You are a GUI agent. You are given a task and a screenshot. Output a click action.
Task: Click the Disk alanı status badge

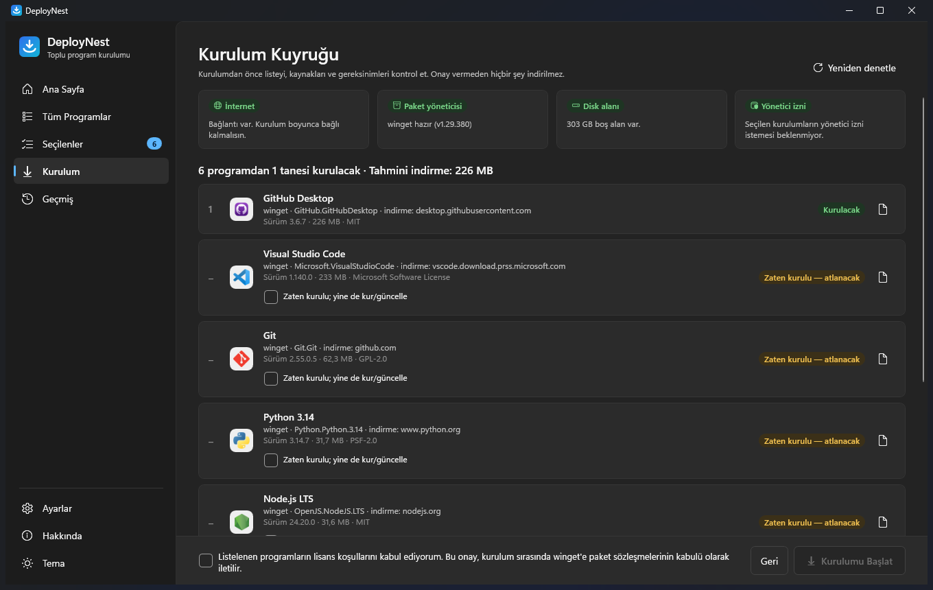tap(595, 106)
